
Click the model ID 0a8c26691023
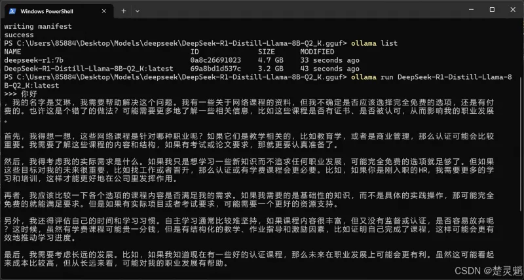click(215, 60)
